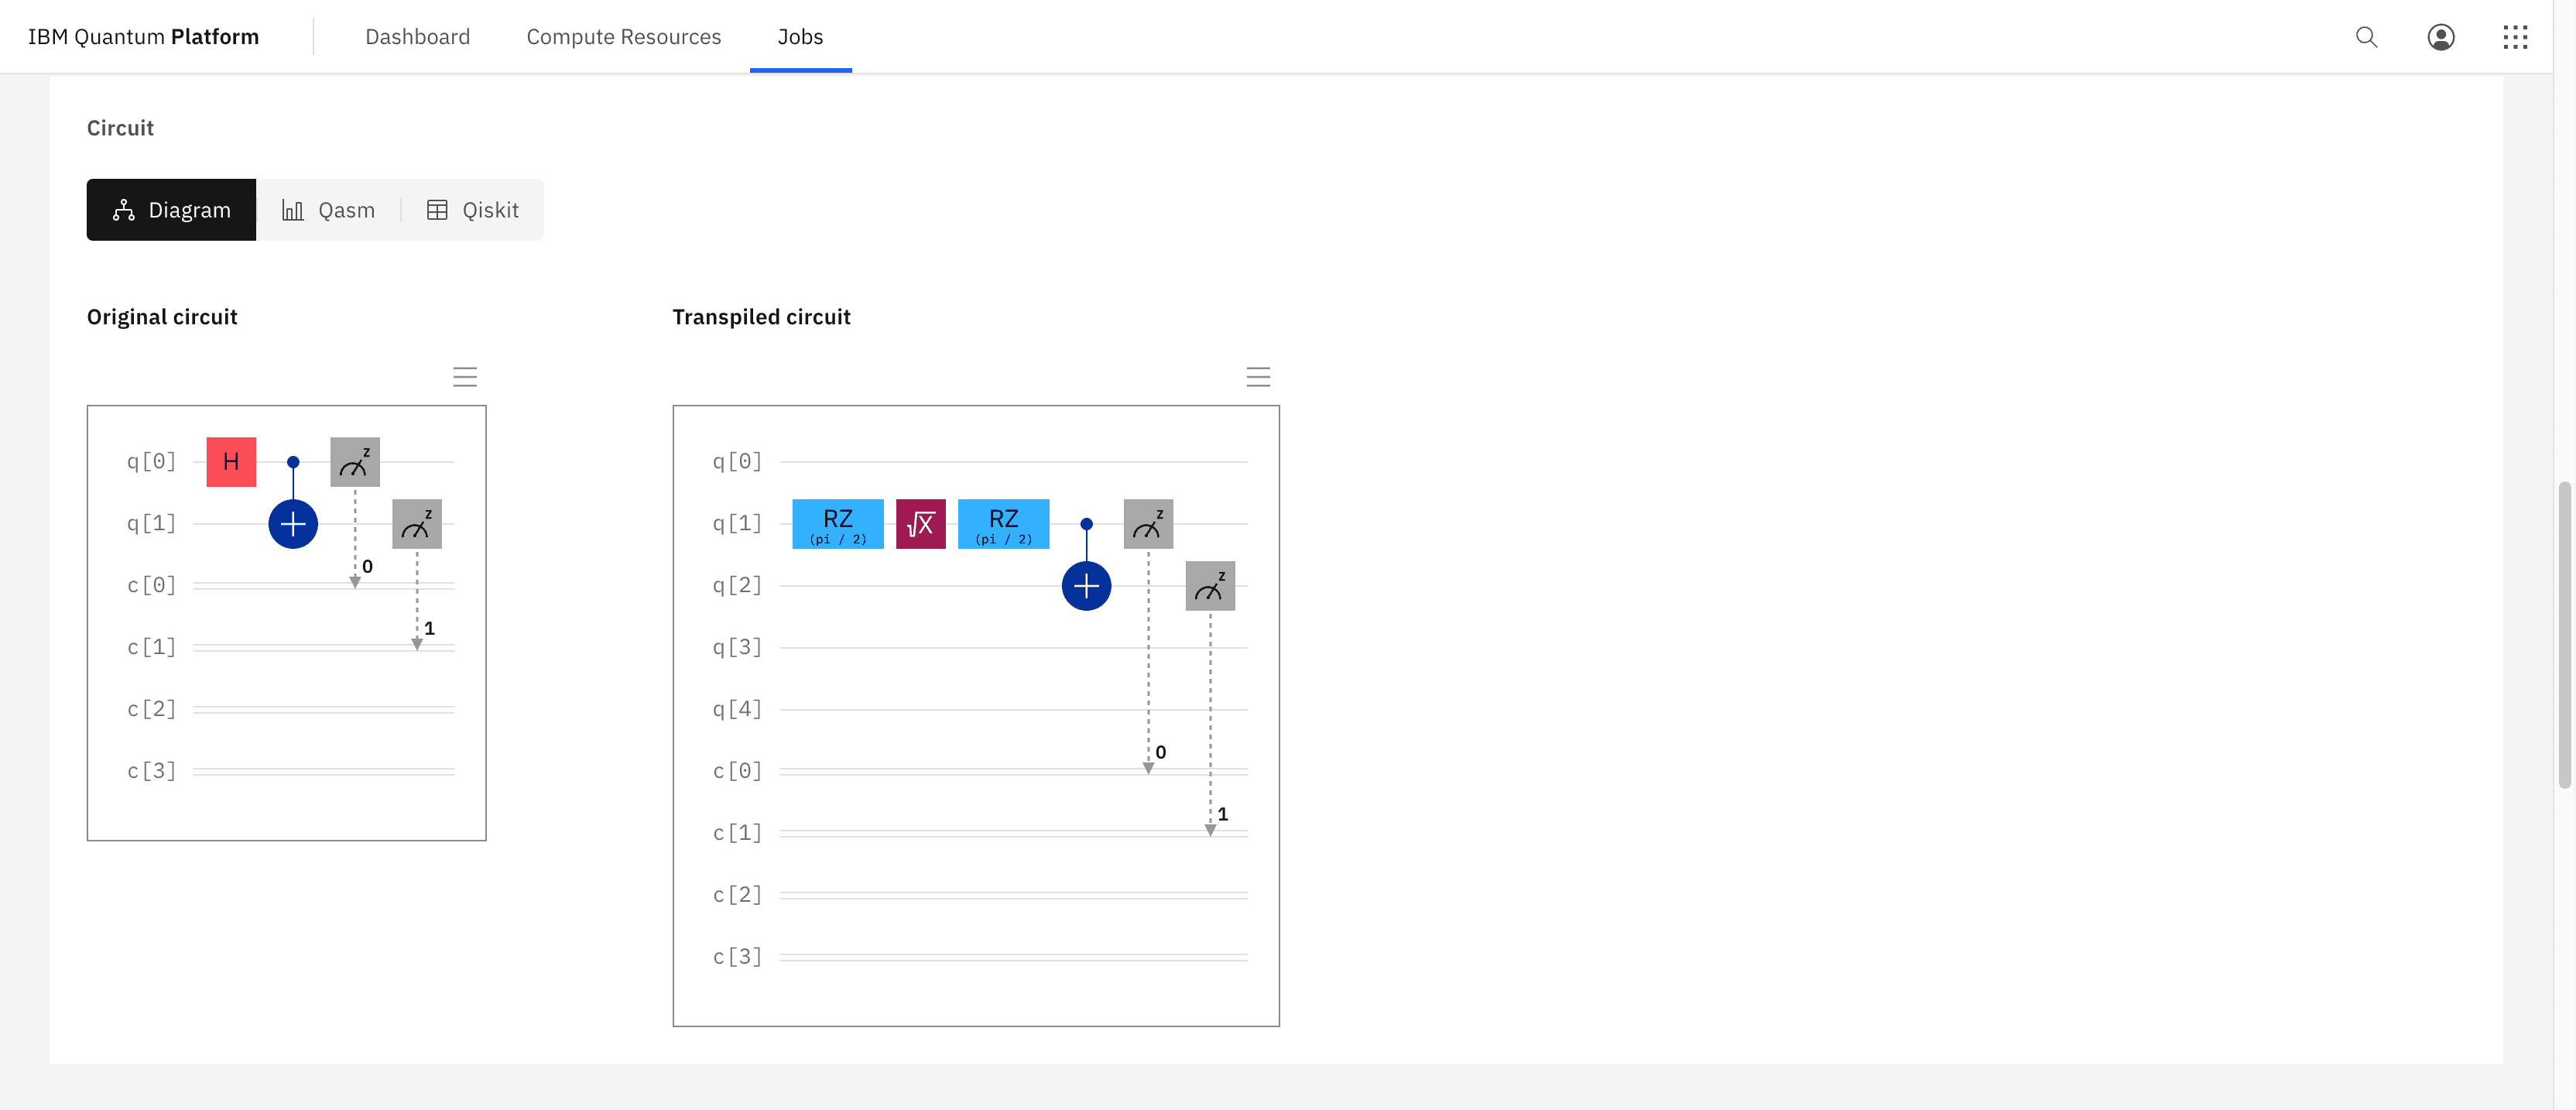Click the IBM Quantum Platform logo link

[x=143, y=37]
